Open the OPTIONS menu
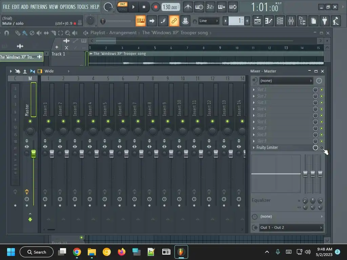Image resolution: width=347 pixels, height=260 pixels. (x=68, y=7)
